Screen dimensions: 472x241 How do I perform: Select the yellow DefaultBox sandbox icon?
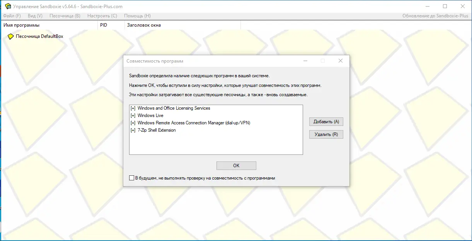point(11,36)
